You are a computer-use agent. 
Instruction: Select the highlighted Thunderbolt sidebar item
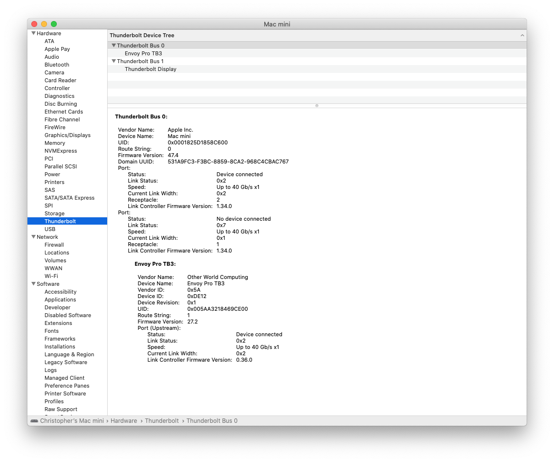(x=67, y=221)
